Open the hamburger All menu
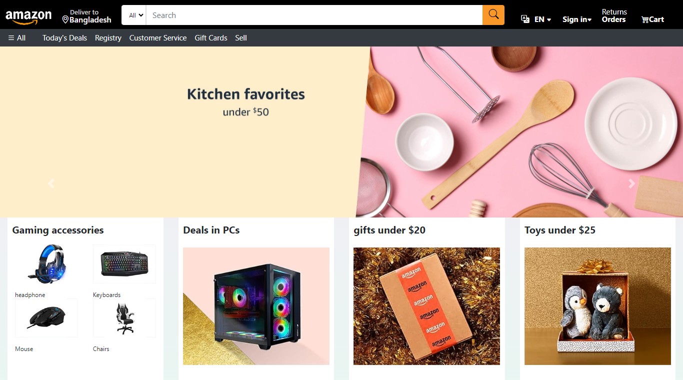Screen dimensions: 683x380 pyautogui.click(x=17, y=38)
